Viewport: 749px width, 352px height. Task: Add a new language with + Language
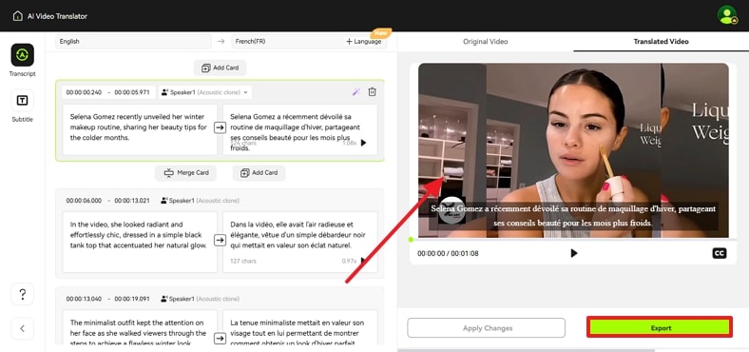tap(364, 42)
